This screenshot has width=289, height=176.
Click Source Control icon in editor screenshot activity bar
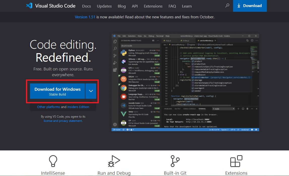115,56
